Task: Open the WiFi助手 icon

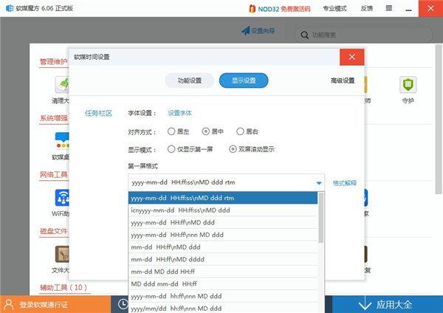Action: pos(61,197)
